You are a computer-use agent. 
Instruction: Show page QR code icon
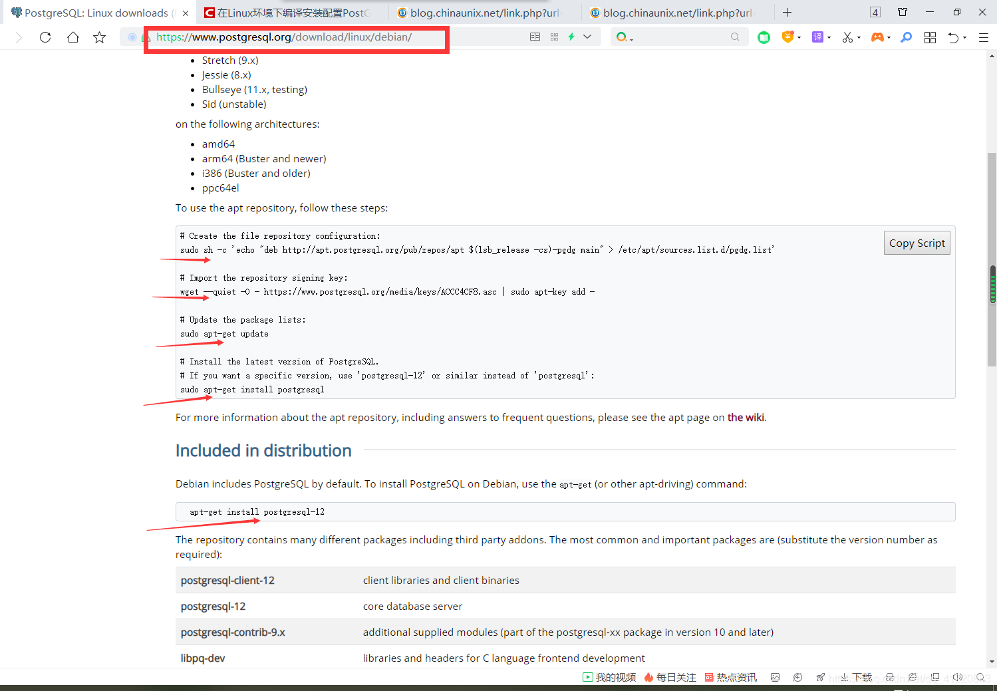(554, 37)
